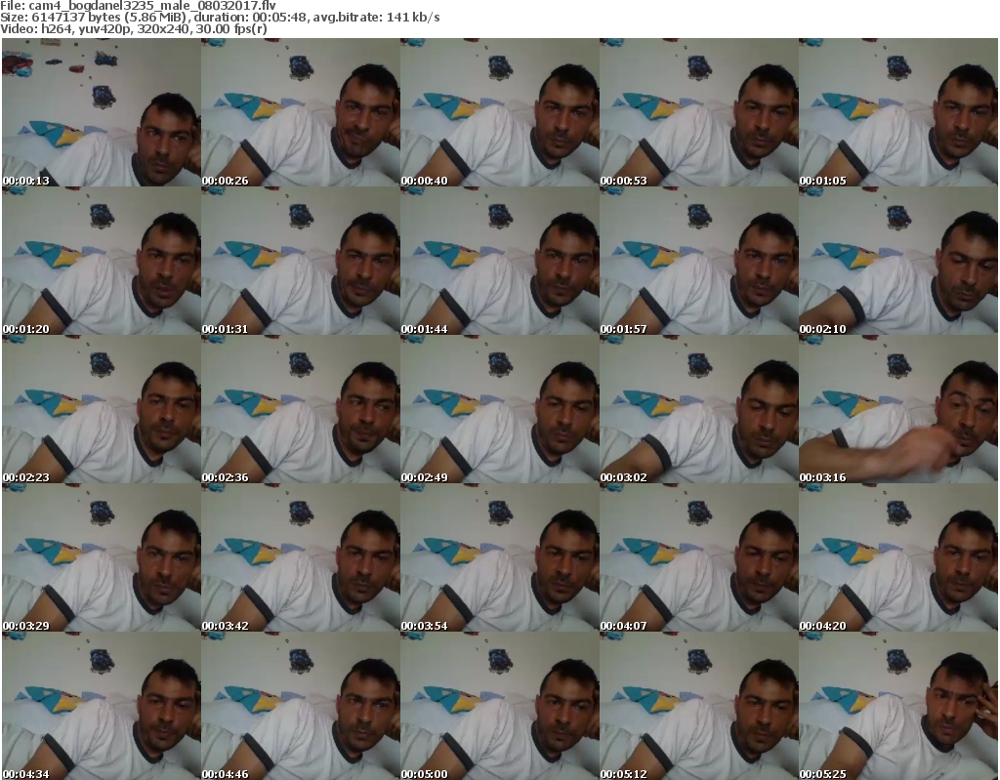
Task: Select the frame stamped 00:03:42
Action: coord(301,557)
